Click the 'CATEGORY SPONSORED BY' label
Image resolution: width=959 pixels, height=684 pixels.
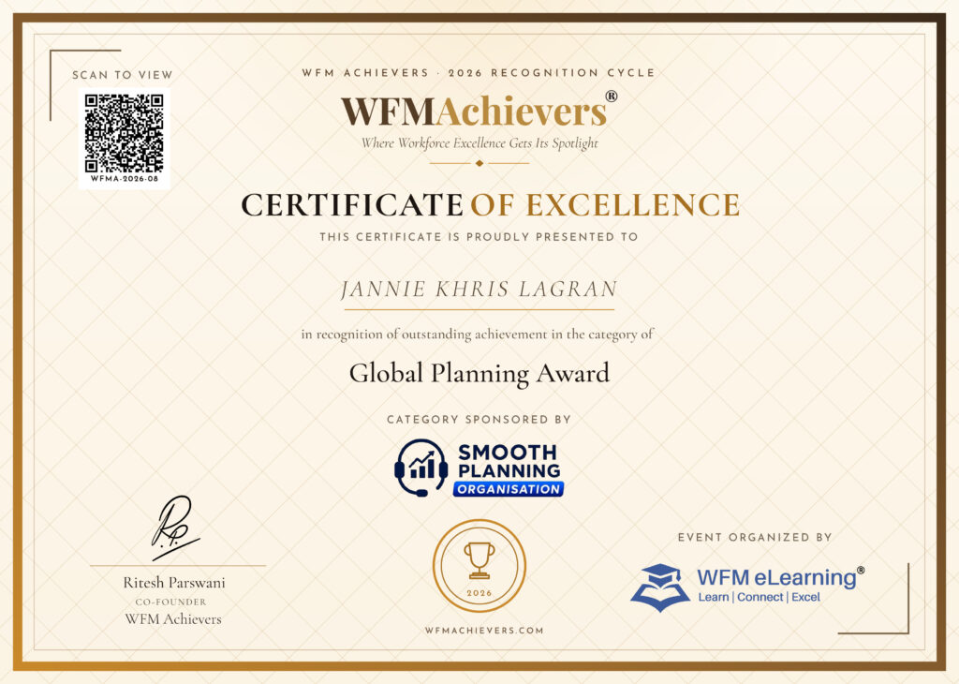coord(479,420)
